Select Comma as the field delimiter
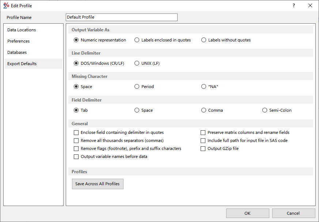The height and width of the screenshot is (222, 319). [x=204, y=110]
